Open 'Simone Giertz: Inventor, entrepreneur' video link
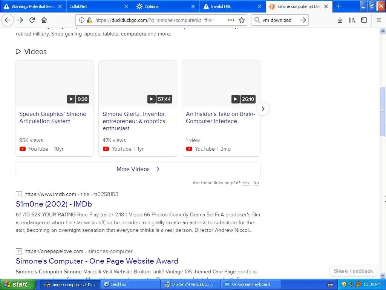The width and height of the screenshot is (386, 290). 134,121
